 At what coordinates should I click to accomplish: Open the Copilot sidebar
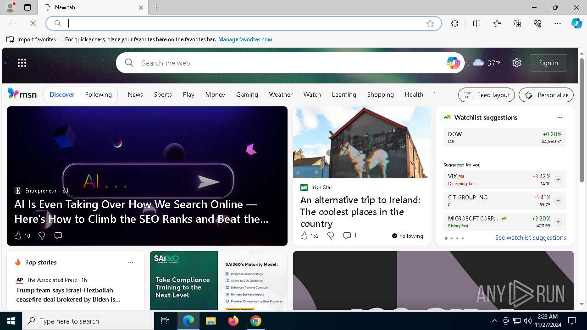(576, 23)
